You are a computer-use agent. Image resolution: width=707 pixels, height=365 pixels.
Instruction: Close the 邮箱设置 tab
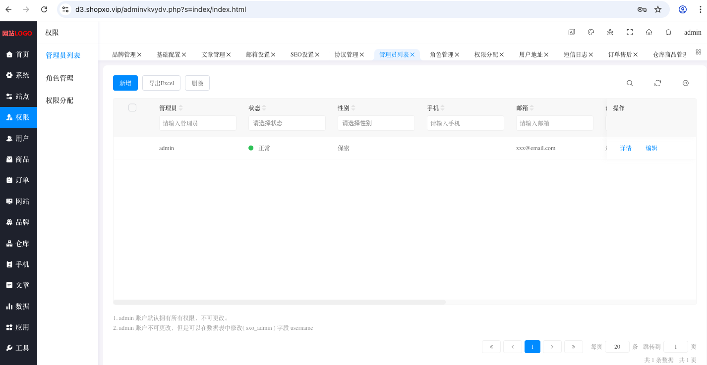[x=273, y=55]
